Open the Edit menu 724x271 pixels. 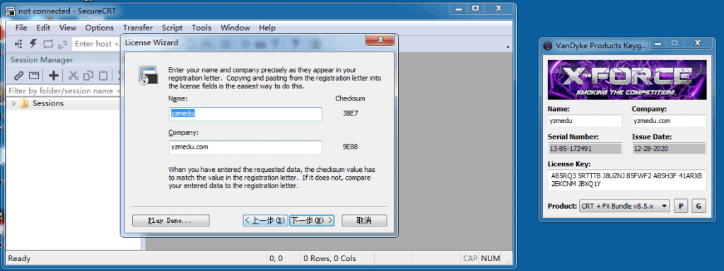[43, 28]
